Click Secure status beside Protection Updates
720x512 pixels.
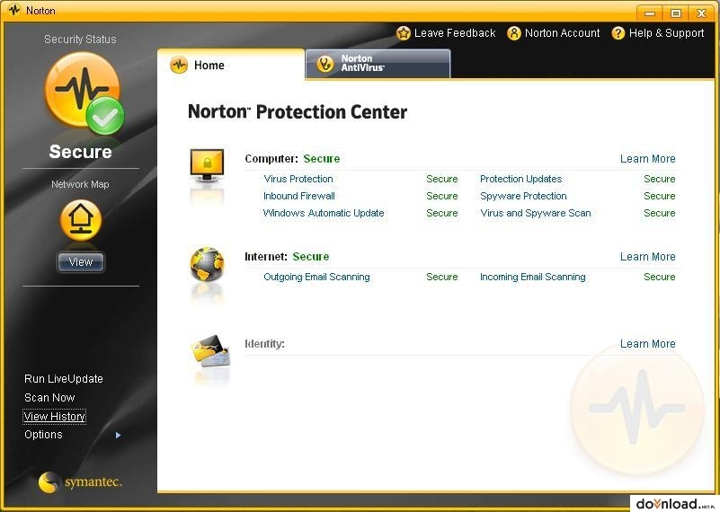660,179
